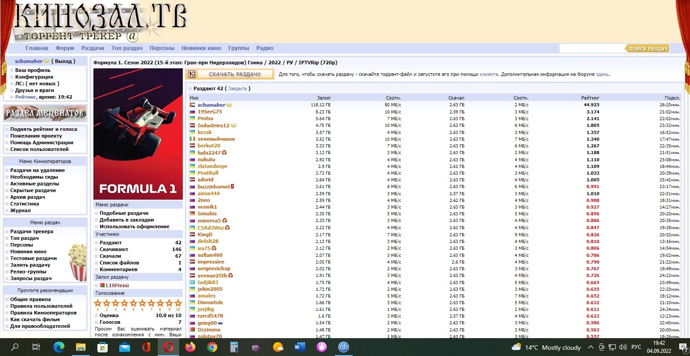Image resolution: width=690 pixels, height=356 pixels.
Task: Click the Kinozal K logo beside download button
Action: coord(192,74)
